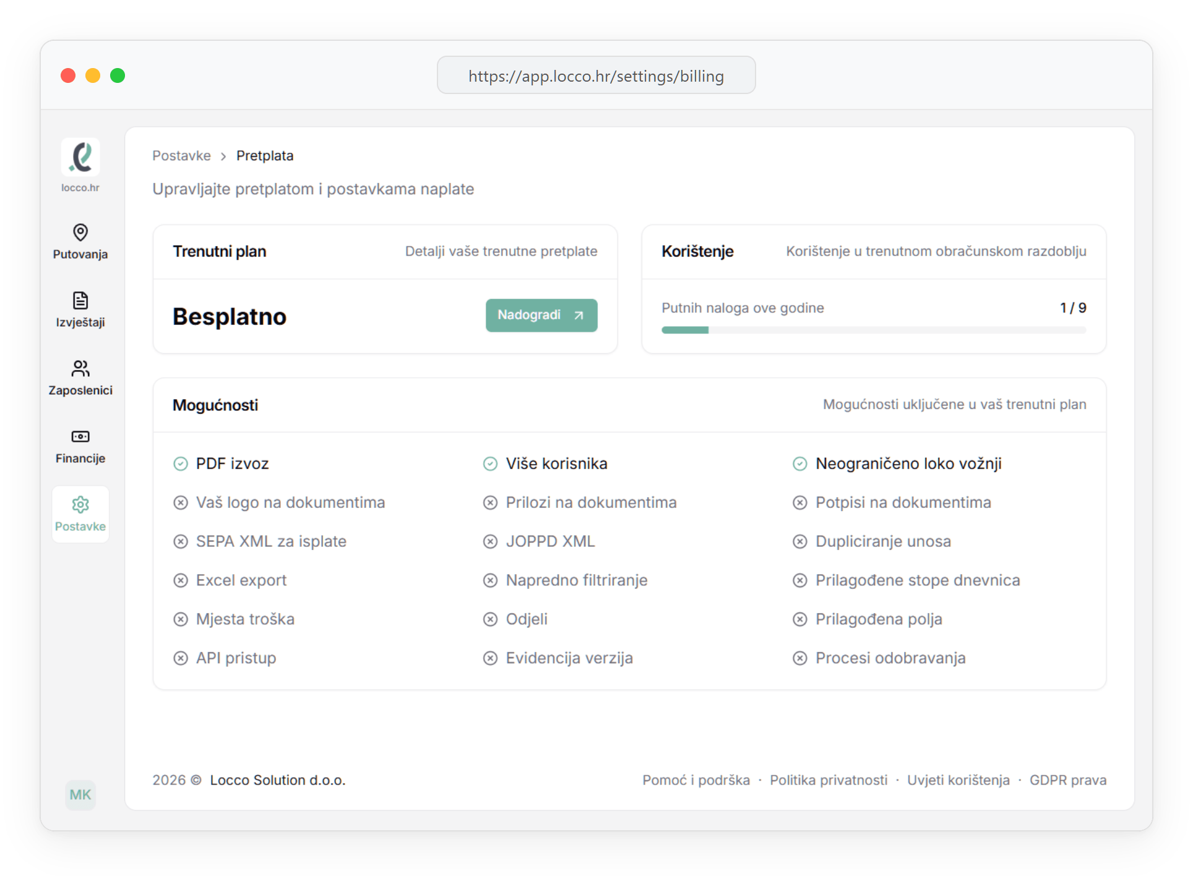This screenshot has height=876, width=1193.
Task: Open Zaposlenici via the people icon
Action: 80,369
